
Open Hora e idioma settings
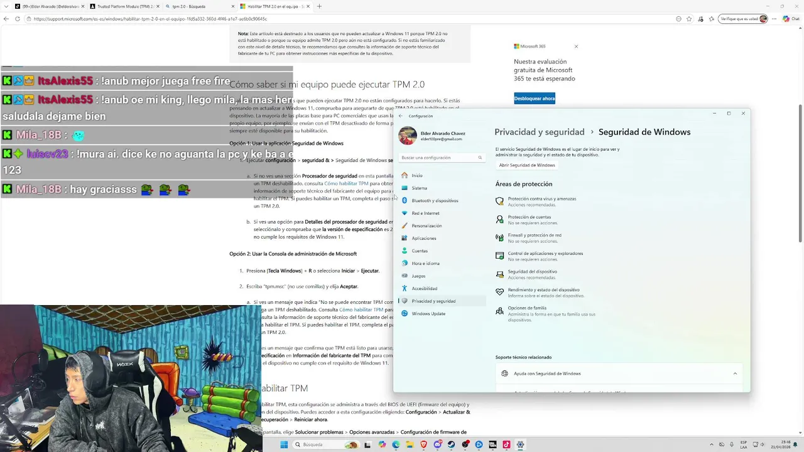click(442, 263)
